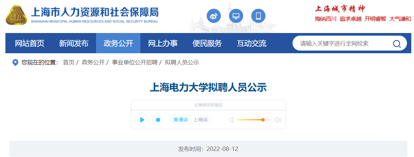
Task: Play the audio broadcast
Action: click(142, 120)
